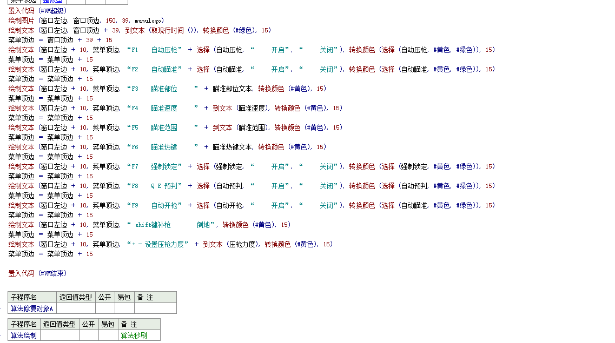The height and width of the screenshot is (343, 615).
Task: Click the empty remark cell of 算法修复对象A
Action: pos(155,308)
